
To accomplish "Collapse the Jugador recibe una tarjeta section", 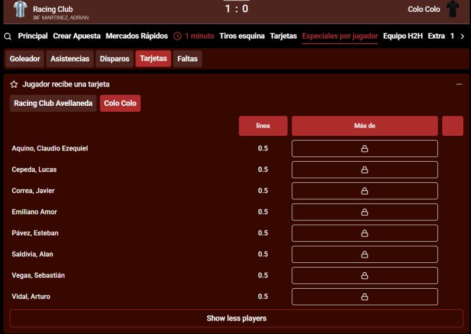I will (x=459, y=84).
